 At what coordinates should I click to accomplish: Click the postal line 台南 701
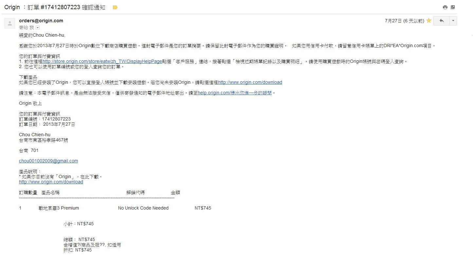pyautogui.click(x=29, y=150)
